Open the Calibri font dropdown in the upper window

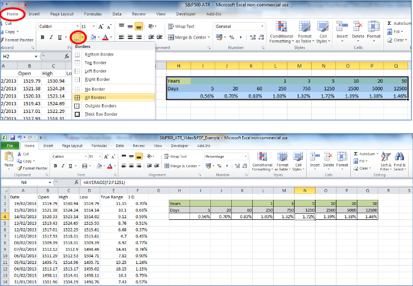point(76,26)
